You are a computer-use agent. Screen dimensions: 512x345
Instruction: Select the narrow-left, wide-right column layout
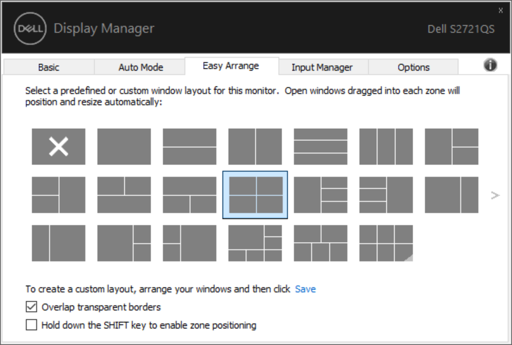(x=59, y=243)
